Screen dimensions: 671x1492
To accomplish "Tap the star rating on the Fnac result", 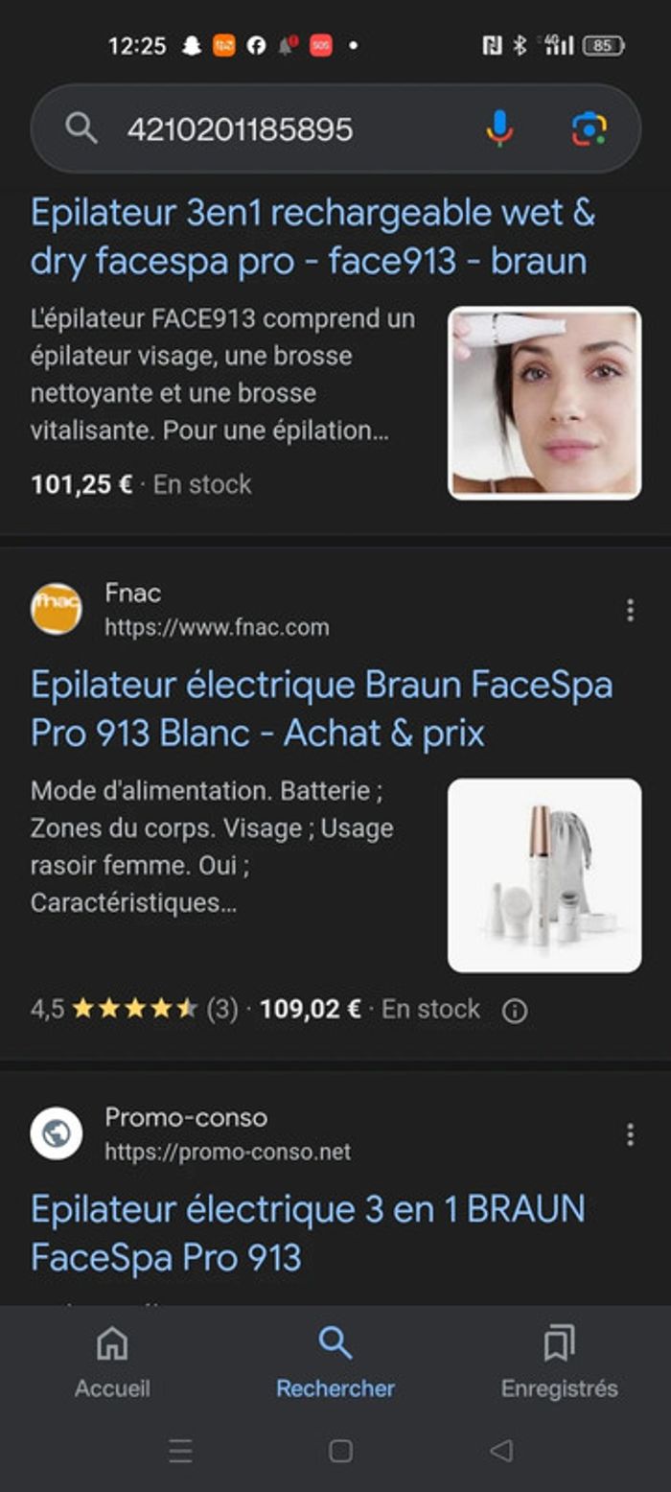I will [134, 1009].
